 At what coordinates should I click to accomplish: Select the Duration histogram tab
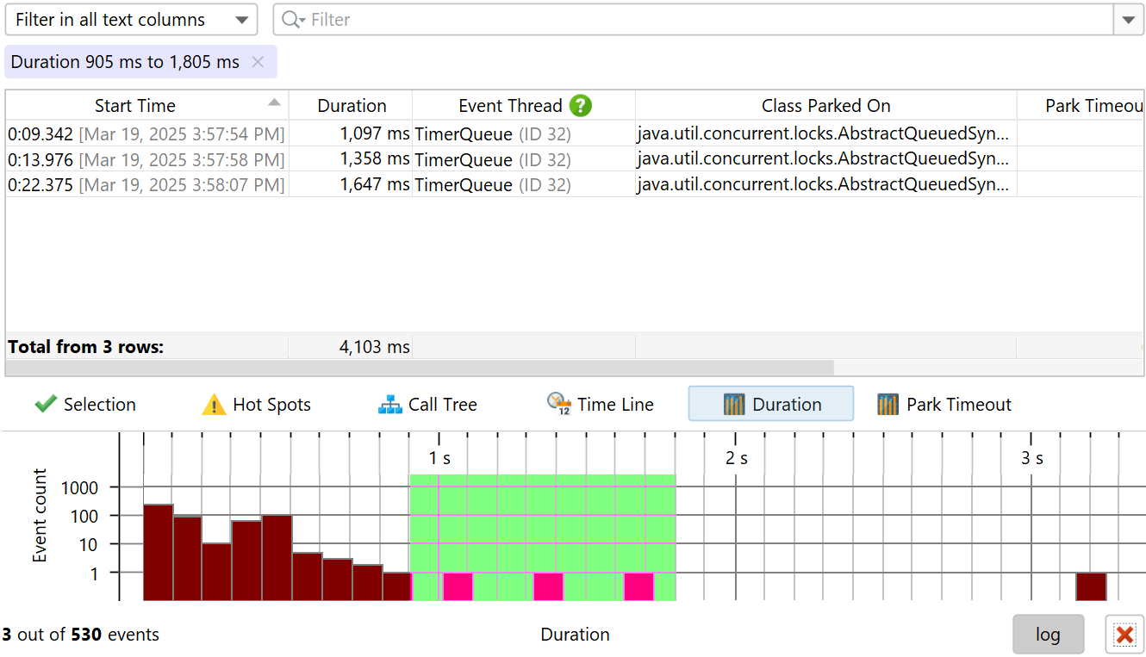point(771,405)
